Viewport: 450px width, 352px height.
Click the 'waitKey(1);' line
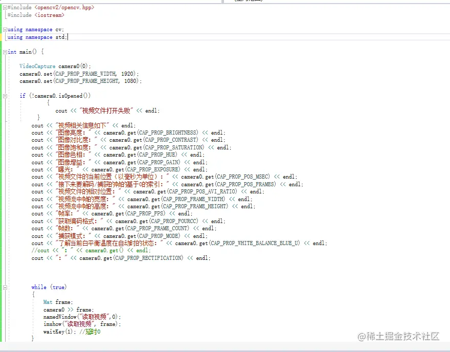(x=72, y=332)
